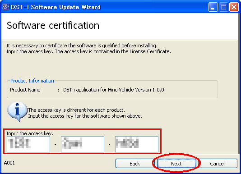Minimize the DST-i Software Update Wizard window
This screenshot has width=241, height=174.
point(213,7)
